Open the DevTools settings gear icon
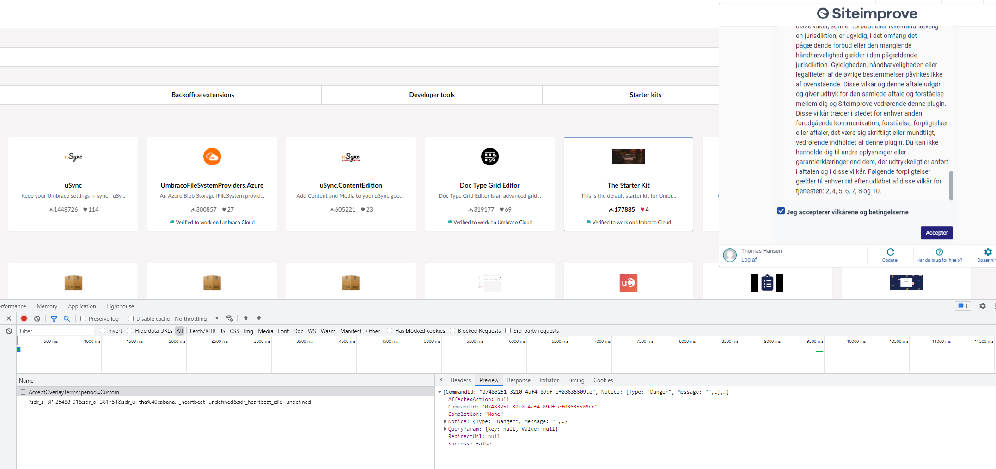Viewport: 996px width, 469px height. 983,306
